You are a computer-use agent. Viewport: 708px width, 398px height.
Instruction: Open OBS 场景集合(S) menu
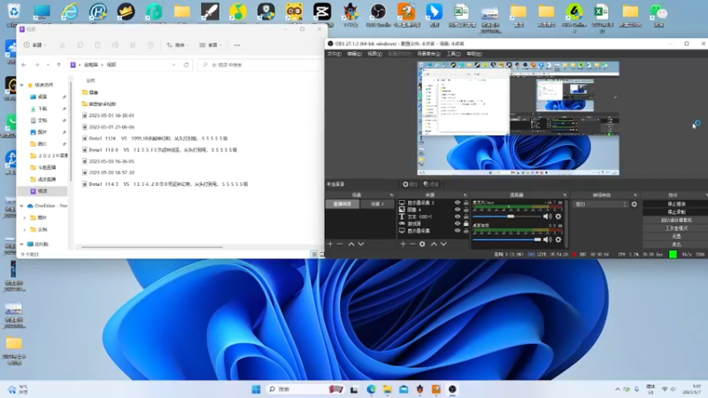(x=428, y=54)
